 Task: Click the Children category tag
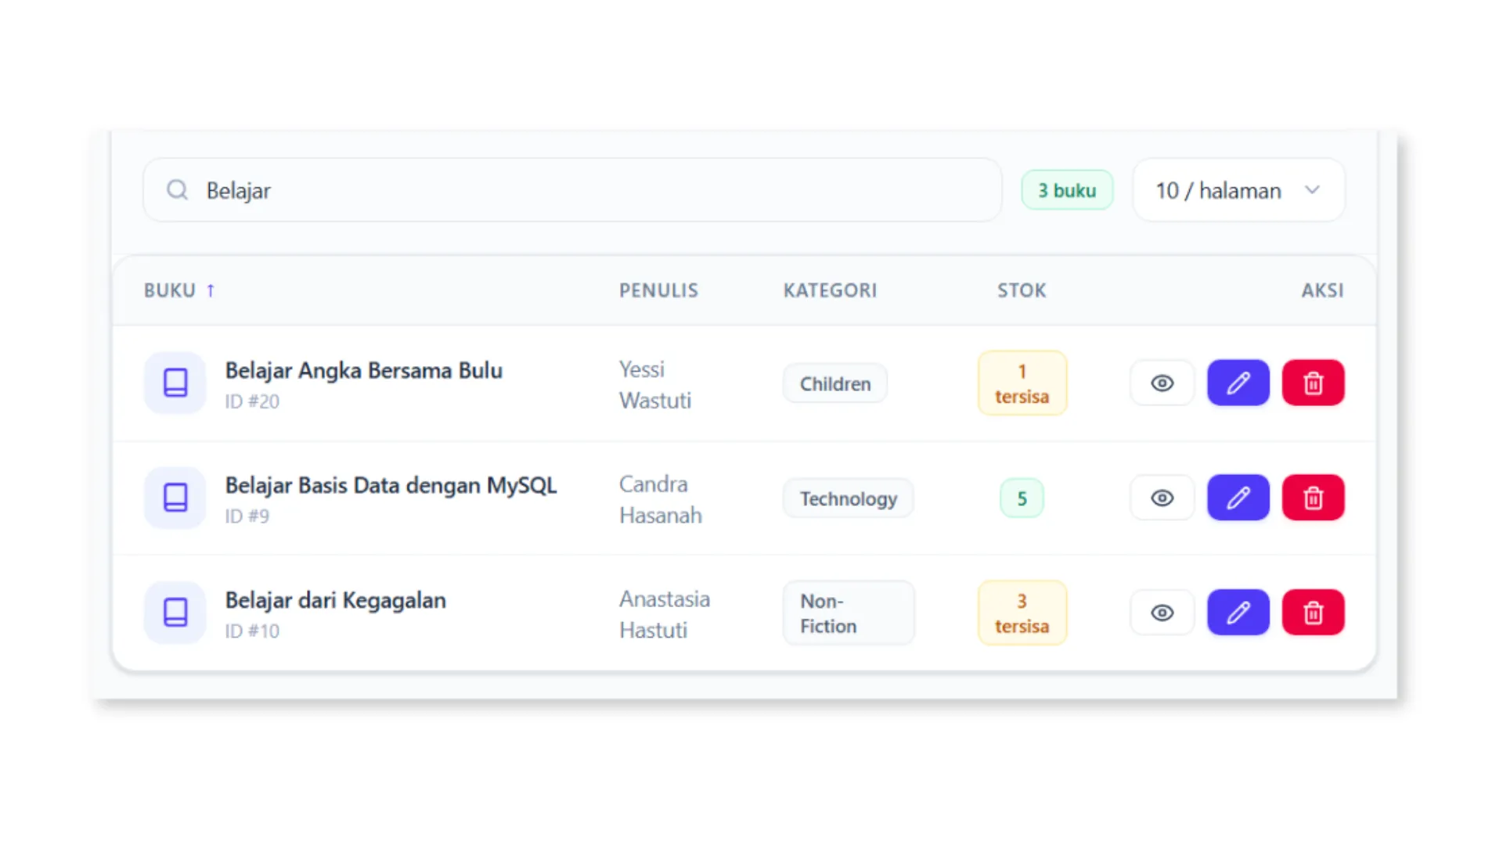(x=835, y=383)
